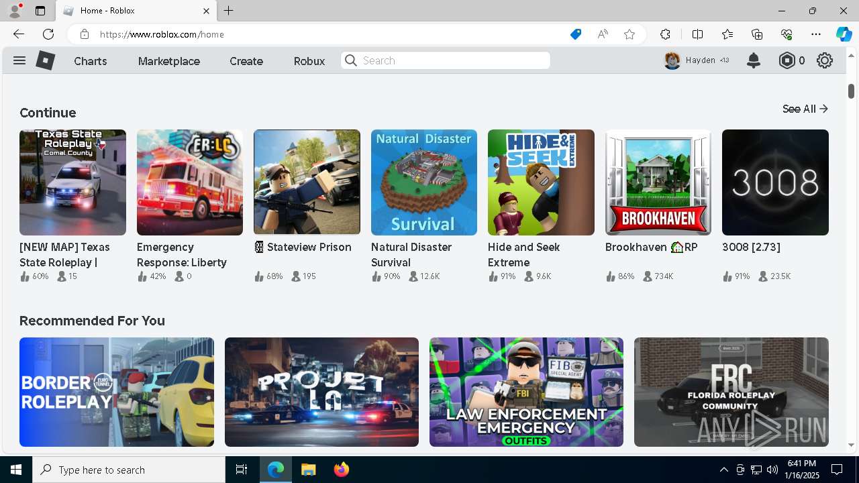Open Texas State Roleplay game thumbnail
Screen dimensions: 859x483
pos(72,182)
